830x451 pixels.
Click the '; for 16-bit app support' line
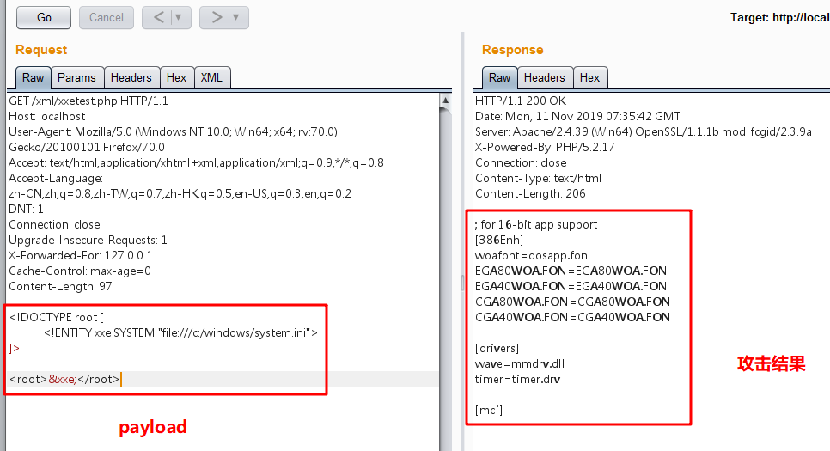click(x=535, y=224)
